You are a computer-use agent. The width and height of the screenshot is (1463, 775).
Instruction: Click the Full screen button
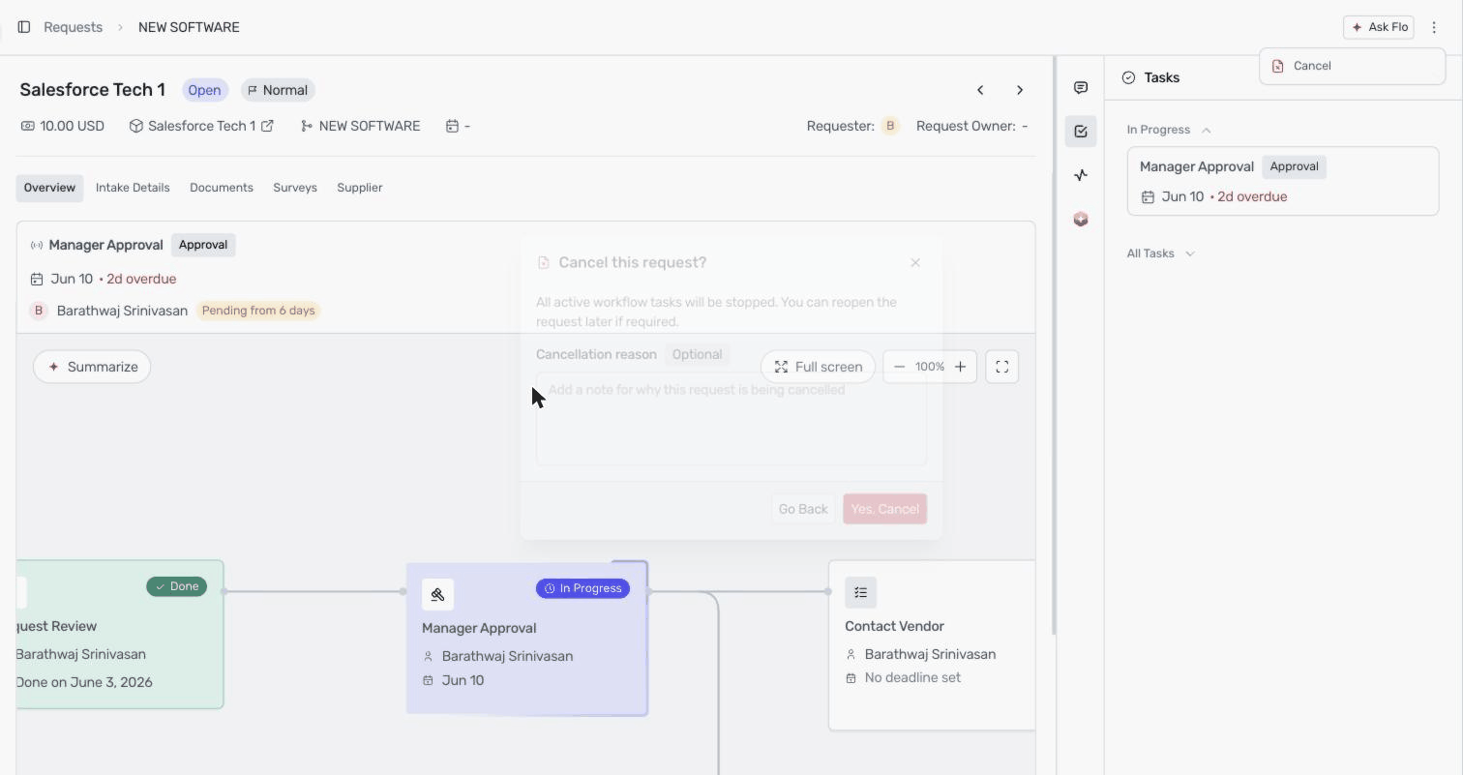click(818, 367)
